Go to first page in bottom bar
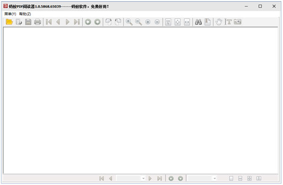Image resolution: width=283 pixels, height=185 pixels. tap(101, 178)
